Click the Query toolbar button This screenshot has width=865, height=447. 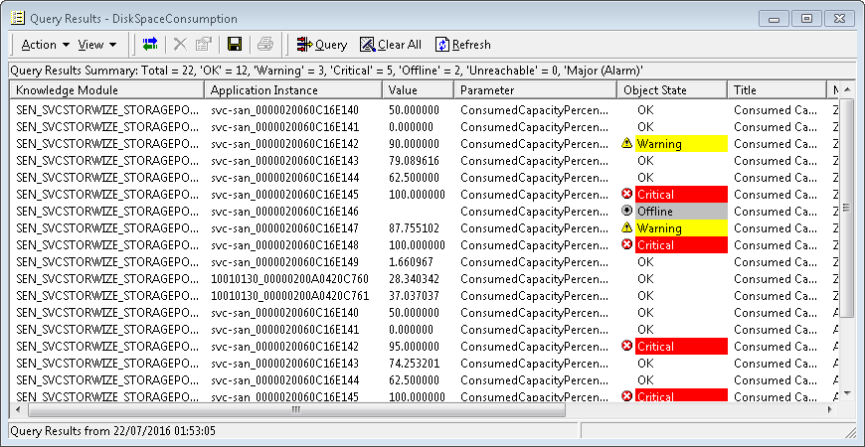click(322, 45)
